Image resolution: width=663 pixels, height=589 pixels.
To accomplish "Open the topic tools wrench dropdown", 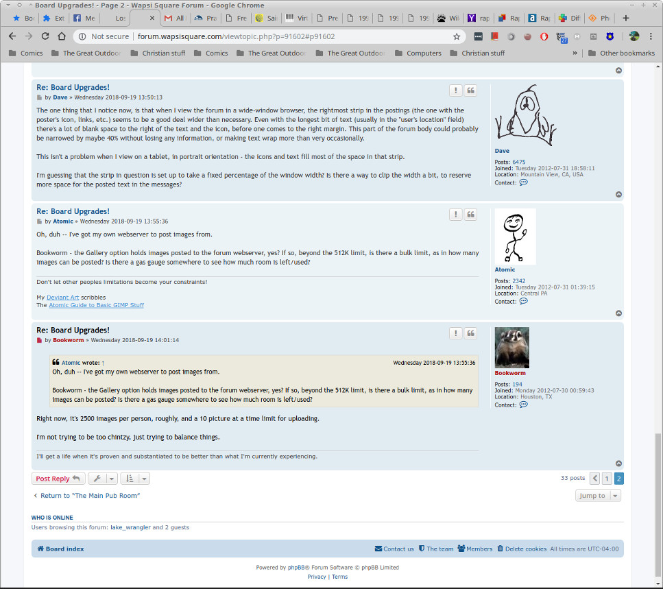I will pos(102,479).
